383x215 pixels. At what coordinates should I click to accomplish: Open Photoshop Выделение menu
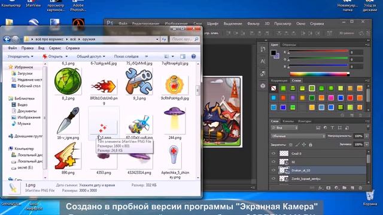click(x=233, y=24)
